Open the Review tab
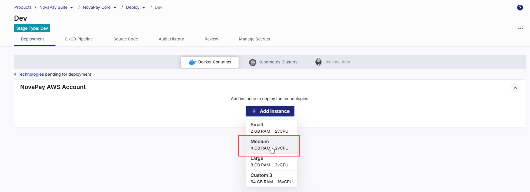Image resolution: width=530 pixels, height=192 pixels. 211,39
